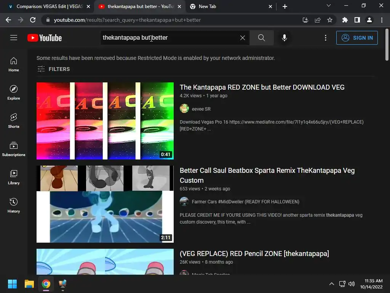Screen dimensions: 390x293
Task: Clear the search query with the X
Action: [x=243, y=38]
